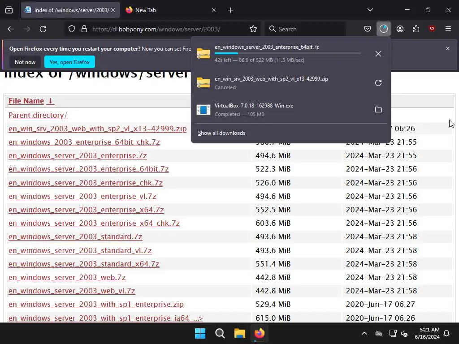
Task: Download en_windows_2003_enterprise_64bit_chk.7z
Action: 84,142
